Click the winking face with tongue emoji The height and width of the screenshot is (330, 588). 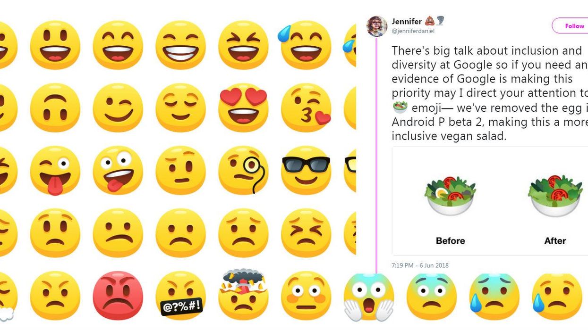click(55, 170)
